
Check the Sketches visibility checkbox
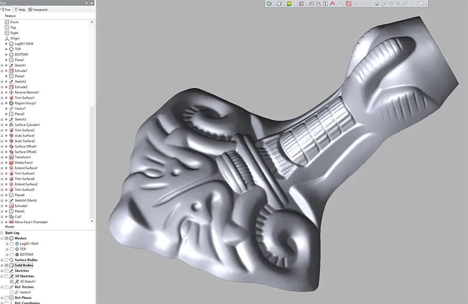7,271
